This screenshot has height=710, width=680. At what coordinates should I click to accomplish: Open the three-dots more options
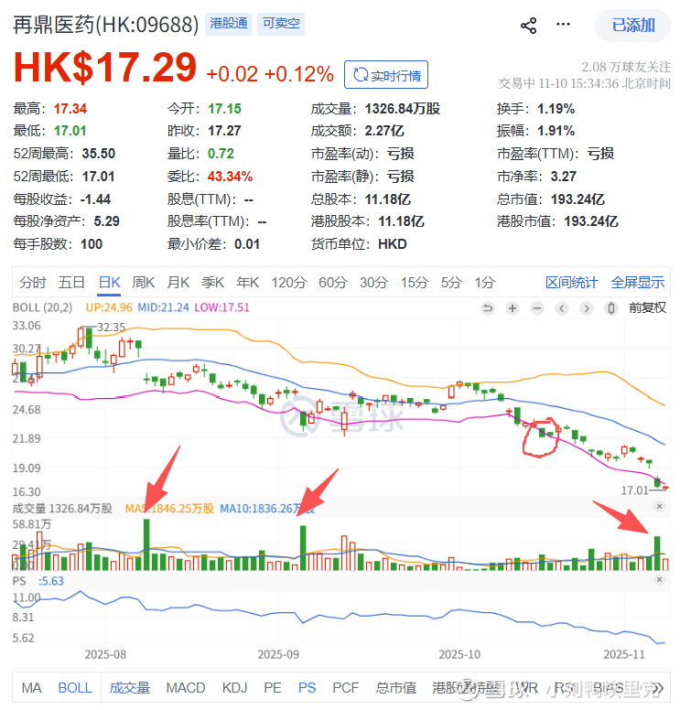click(x=563, y=24)
